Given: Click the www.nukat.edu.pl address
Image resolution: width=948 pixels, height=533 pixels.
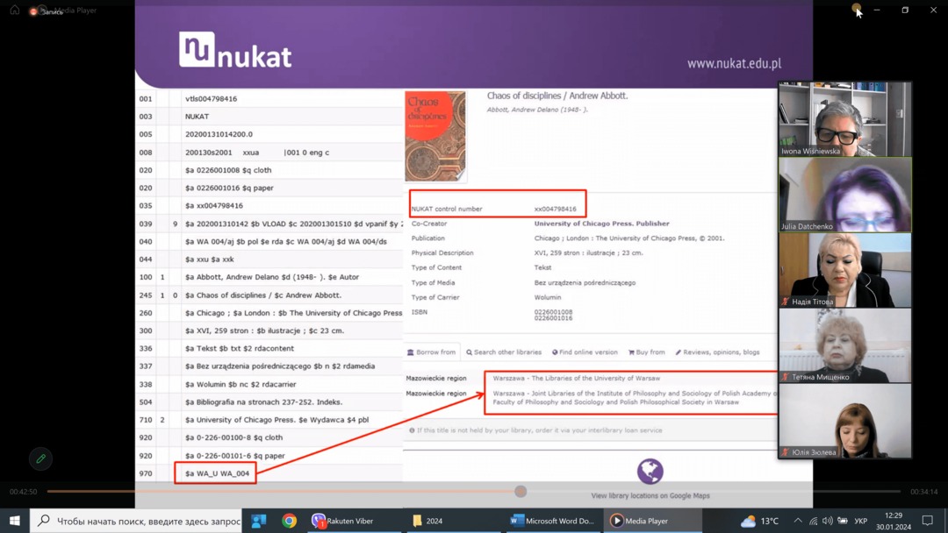Looking at the screenshot, I should (734, 63).
